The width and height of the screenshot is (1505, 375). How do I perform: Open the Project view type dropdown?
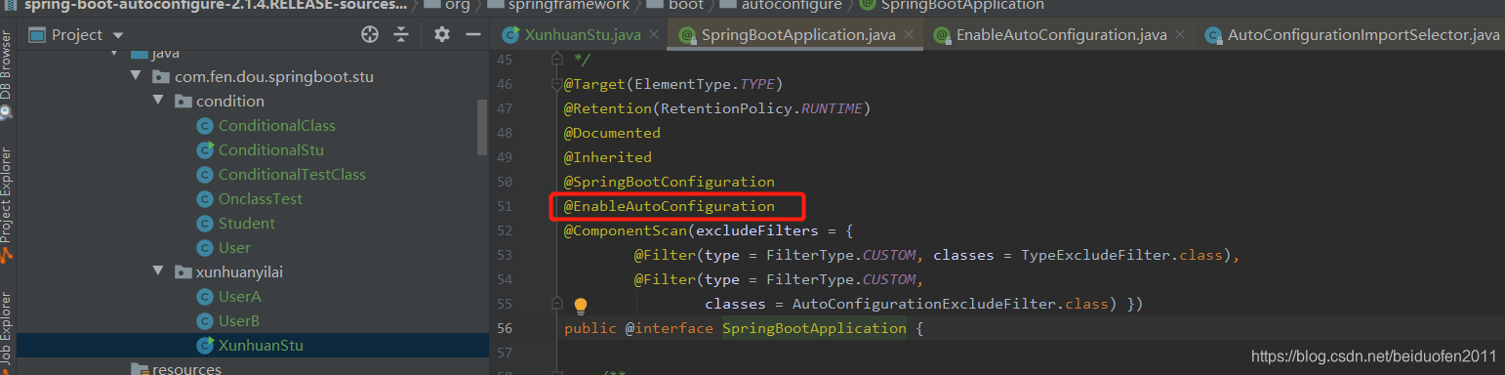tap(119, 35)
